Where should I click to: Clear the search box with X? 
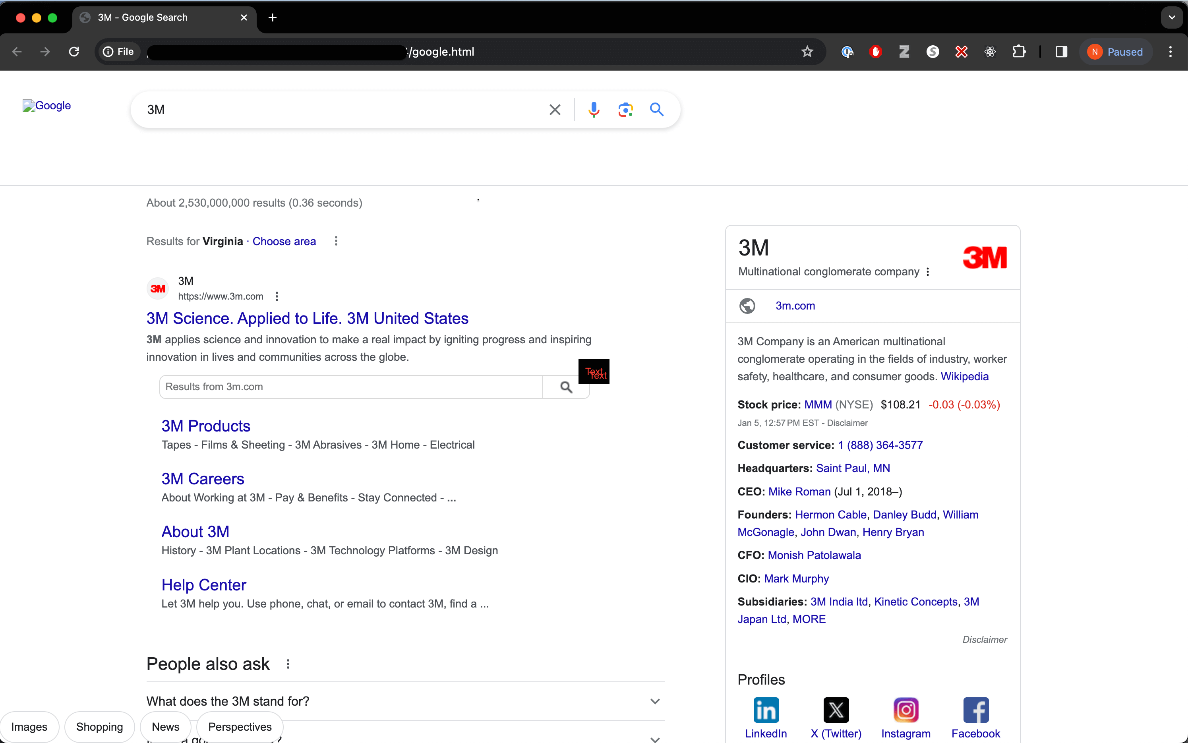point(555,109)
